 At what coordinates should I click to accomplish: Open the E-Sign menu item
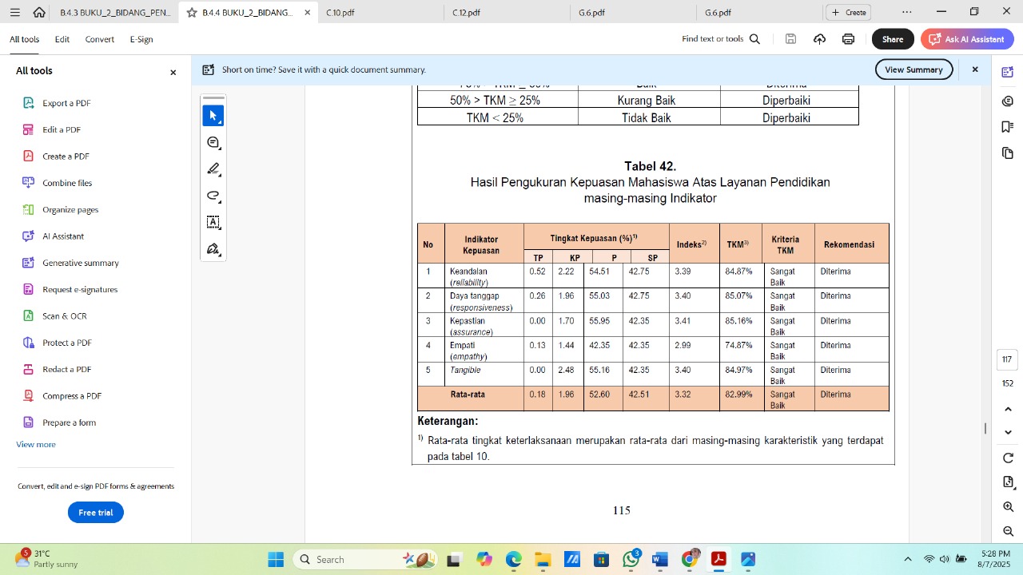141,39
